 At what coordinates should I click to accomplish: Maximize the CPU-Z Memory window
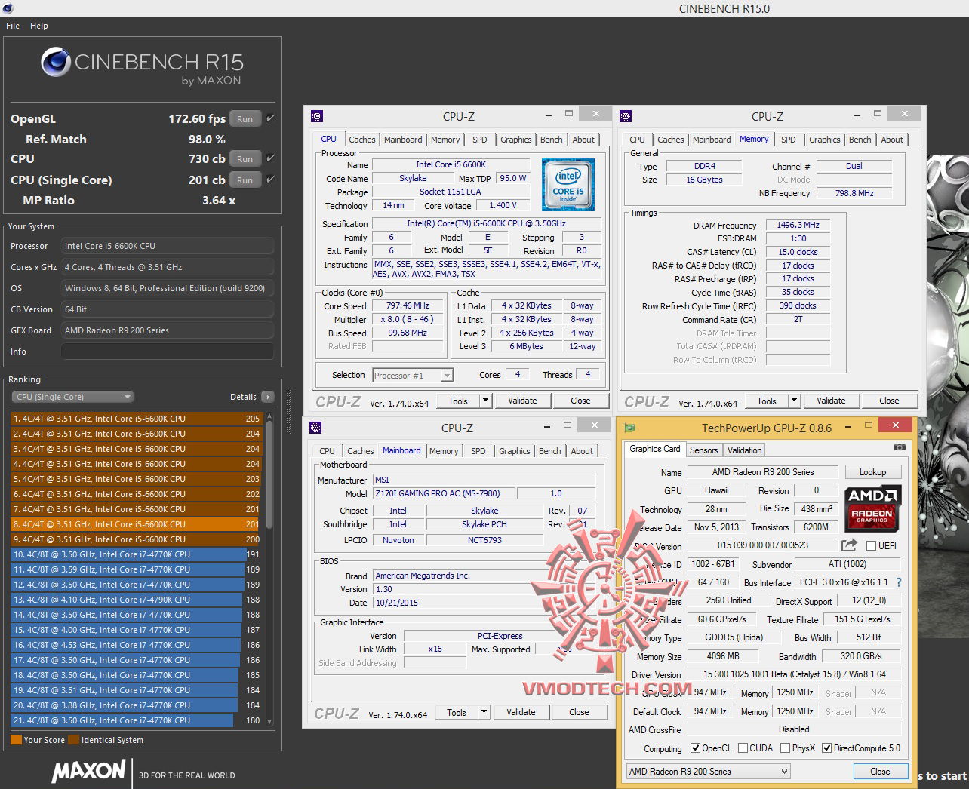tap(878, 113)
